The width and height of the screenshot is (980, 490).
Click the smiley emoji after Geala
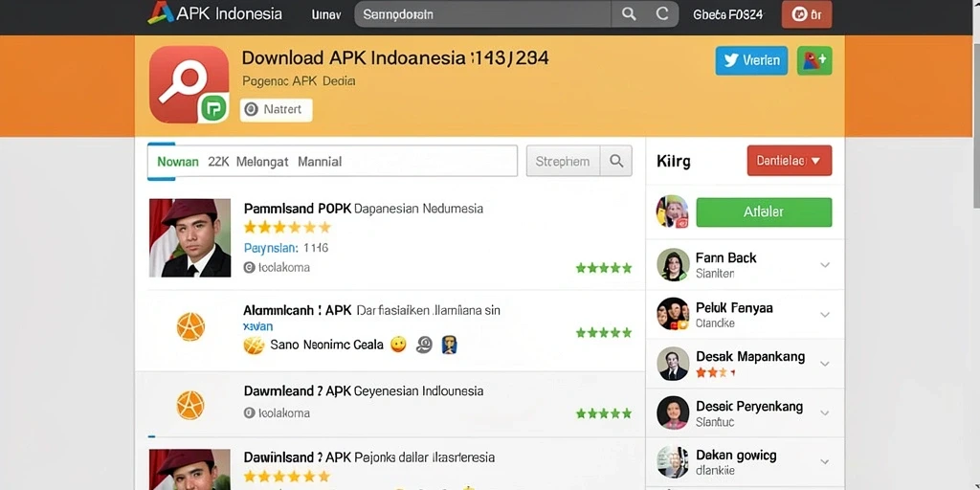coord(398,345)
